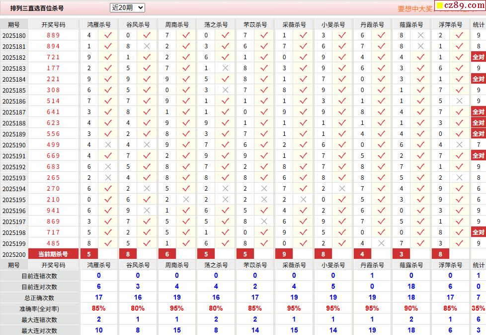
Task: Click the 准确率(全对率) row label
Action: coord(39,309)
